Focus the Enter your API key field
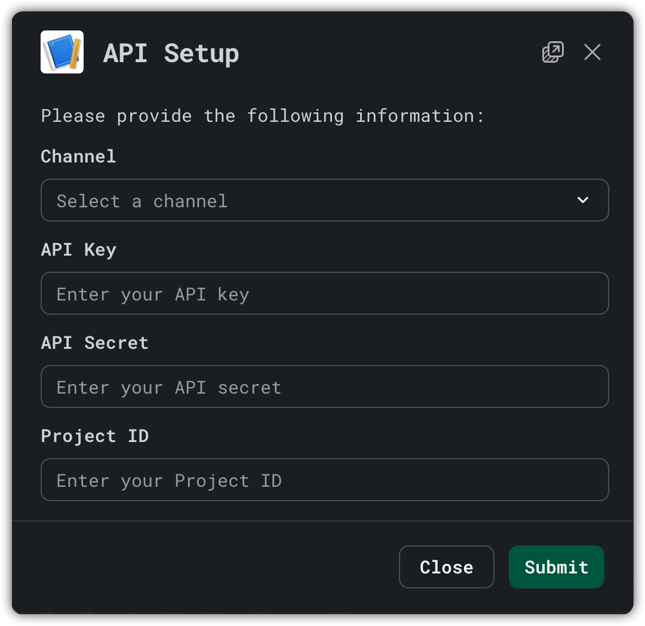 coord(325,293)
